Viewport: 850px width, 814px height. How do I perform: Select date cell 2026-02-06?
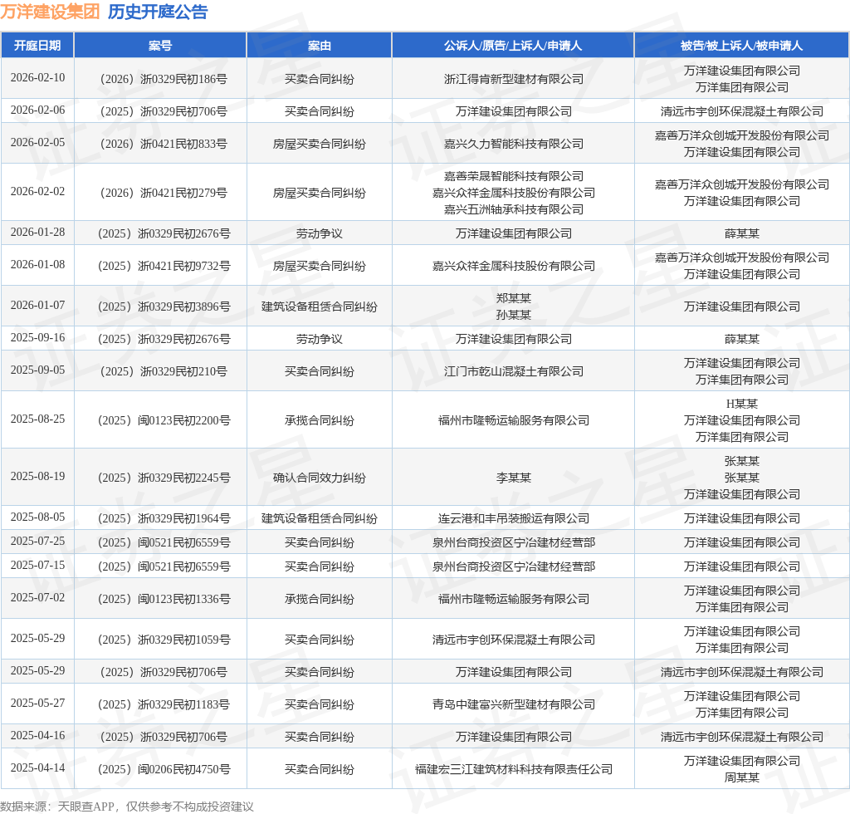(x=37, y=110)
